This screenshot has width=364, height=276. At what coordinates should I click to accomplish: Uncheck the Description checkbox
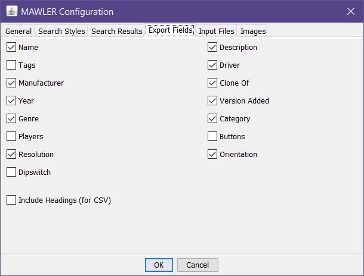tap(212, 48)
